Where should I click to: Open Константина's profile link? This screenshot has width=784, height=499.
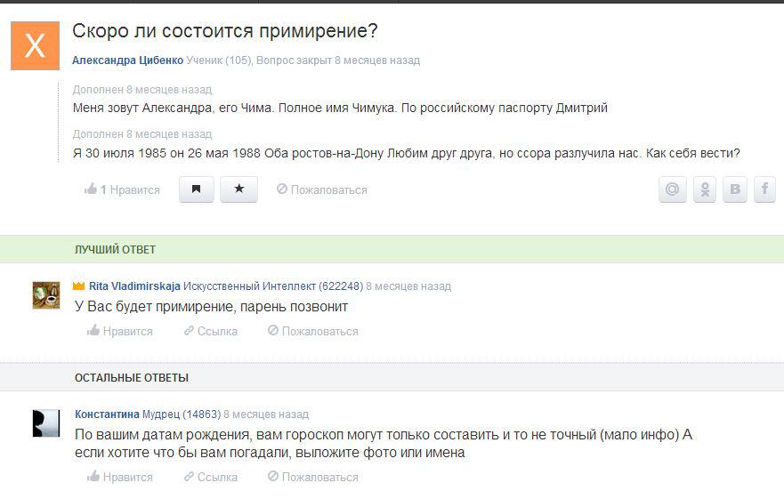(107, 414)
